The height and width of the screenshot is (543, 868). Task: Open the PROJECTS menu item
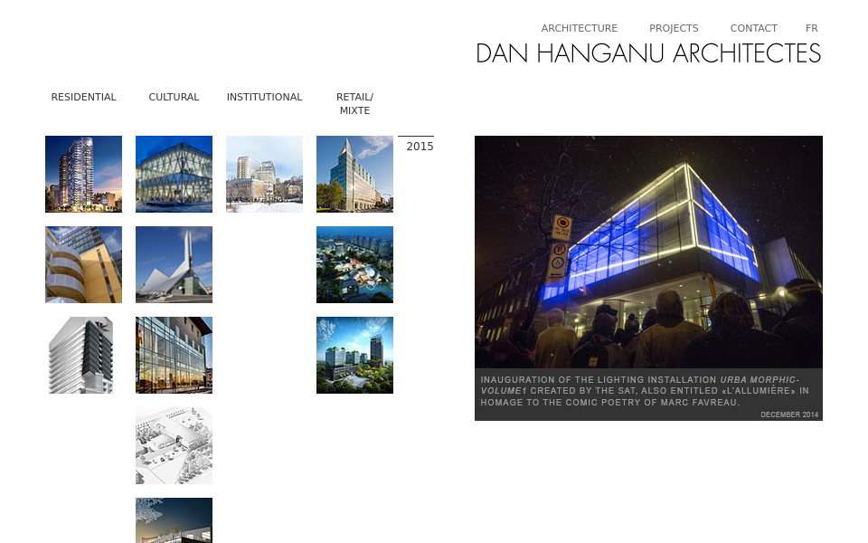click(x=674, y=28)
